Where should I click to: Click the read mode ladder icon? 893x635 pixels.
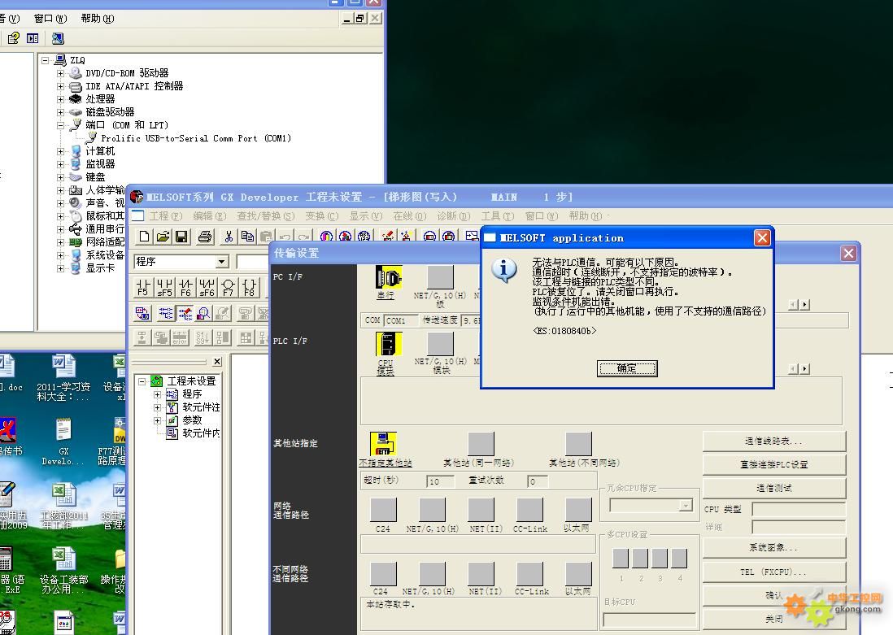(166, 313)
